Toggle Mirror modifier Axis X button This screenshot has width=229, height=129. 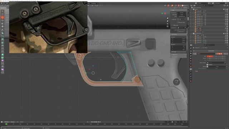(x=210, y=56)
